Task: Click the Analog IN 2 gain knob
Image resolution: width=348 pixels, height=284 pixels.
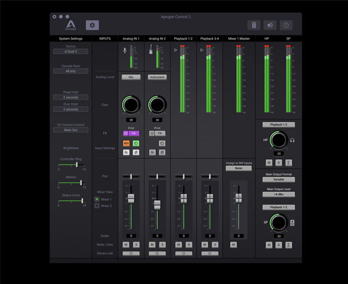Action: pos(157,105)
